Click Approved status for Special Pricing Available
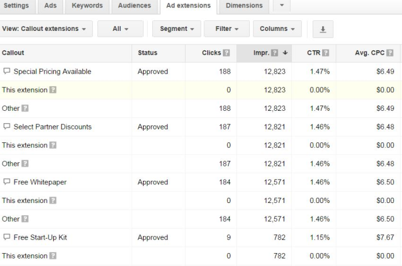402x266 pixels. click(153, 72)
